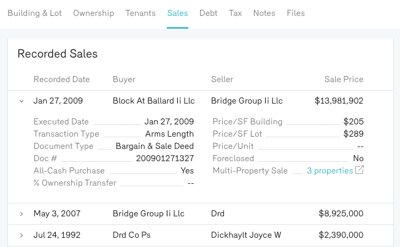Sort by Recorded Date column header

(61, 79)
